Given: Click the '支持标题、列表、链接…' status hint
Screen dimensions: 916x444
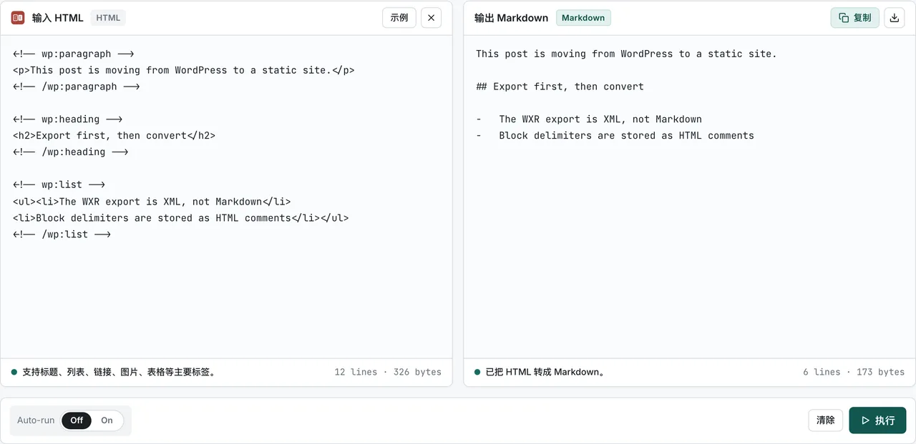Looking at the screenshot, I should pyautogui.click(x=119, y=373).
